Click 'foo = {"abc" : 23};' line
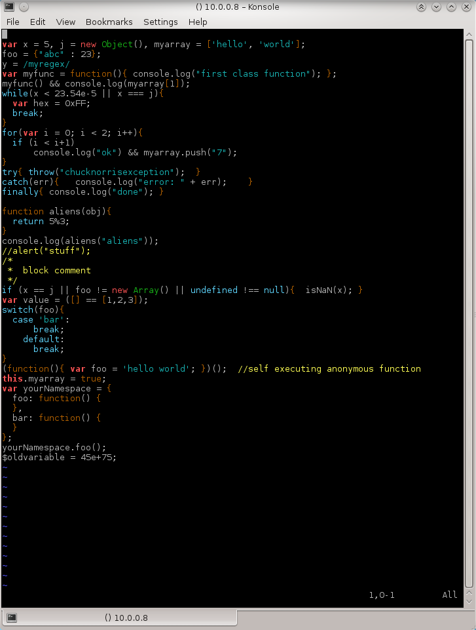Image resolution: width=476 pixels, height=630 pixels. [51, 54]
